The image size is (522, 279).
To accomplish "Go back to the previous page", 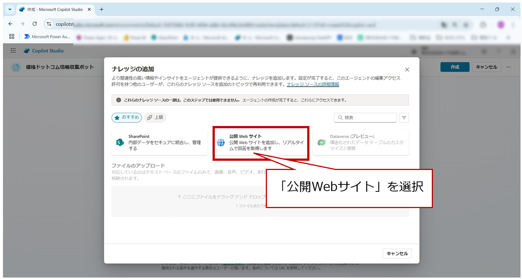I will pyautogui.click(x=10, y=24).
